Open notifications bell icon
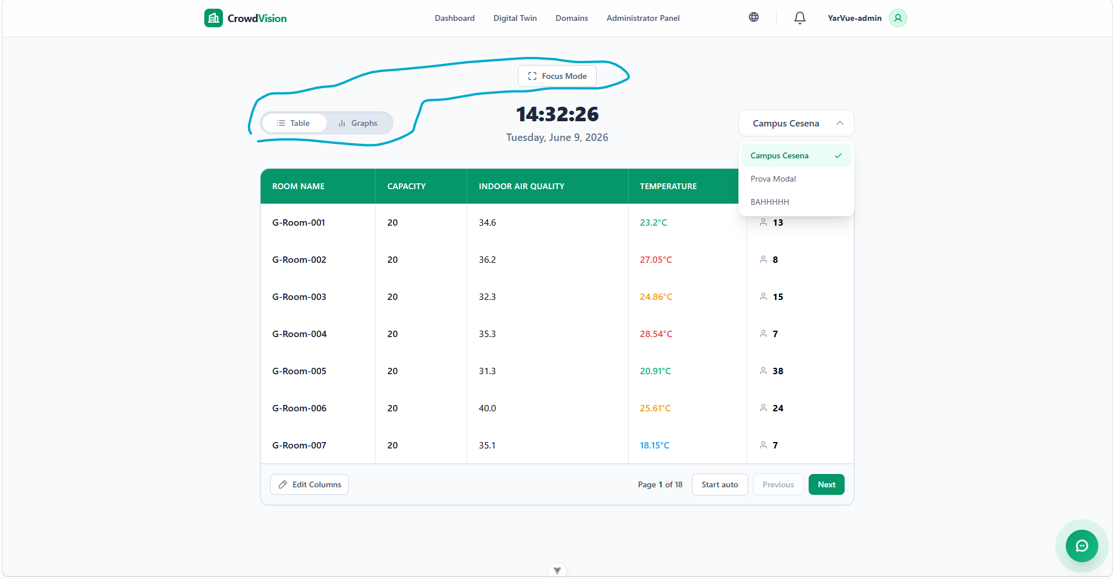 799,18
